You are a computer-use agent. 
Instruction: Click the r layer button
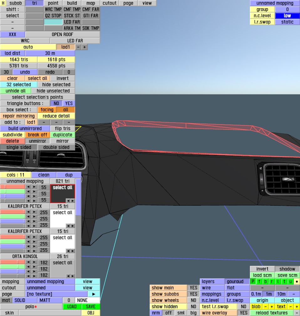pyautogui.click(x=272, y=281)
